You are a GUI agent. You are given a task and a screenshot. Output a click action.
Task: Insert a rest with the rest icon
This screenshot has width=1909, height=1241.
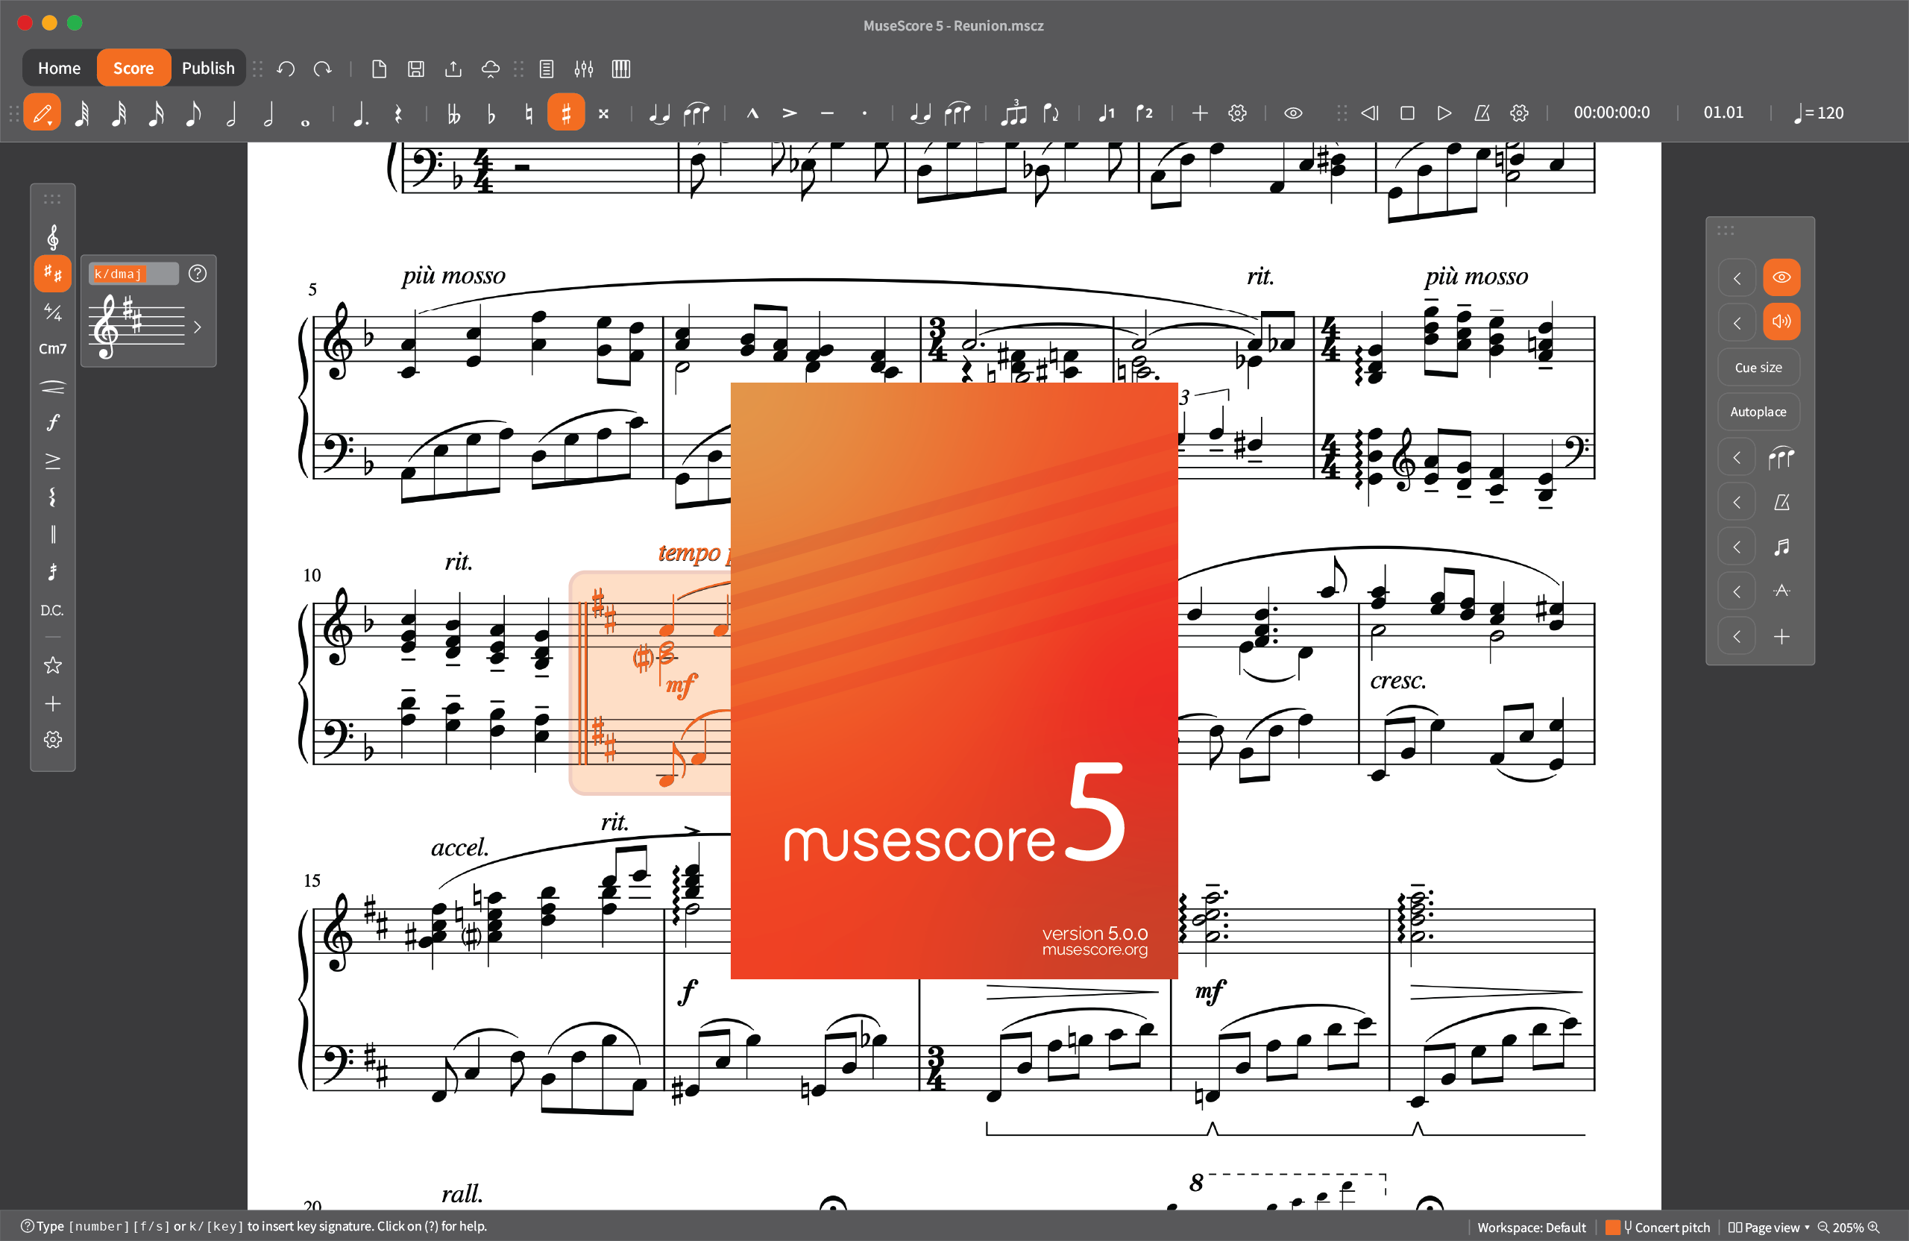click(399, 113)
